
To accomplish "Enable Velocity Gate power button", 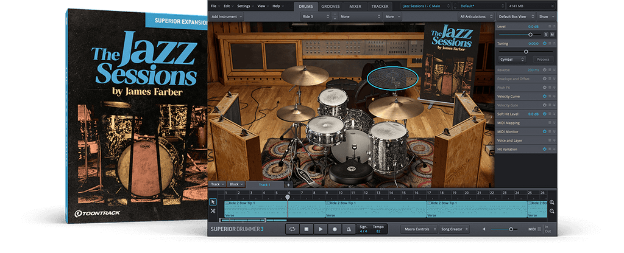I will pos(544,105).
